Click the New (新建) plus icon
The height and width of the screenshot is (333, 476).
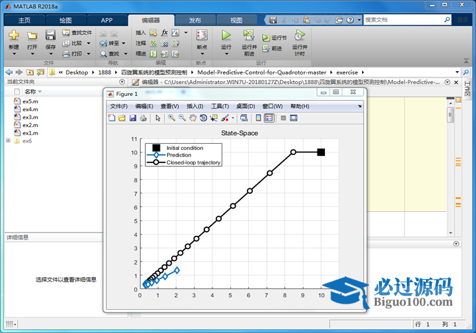(x=14, y=35)
